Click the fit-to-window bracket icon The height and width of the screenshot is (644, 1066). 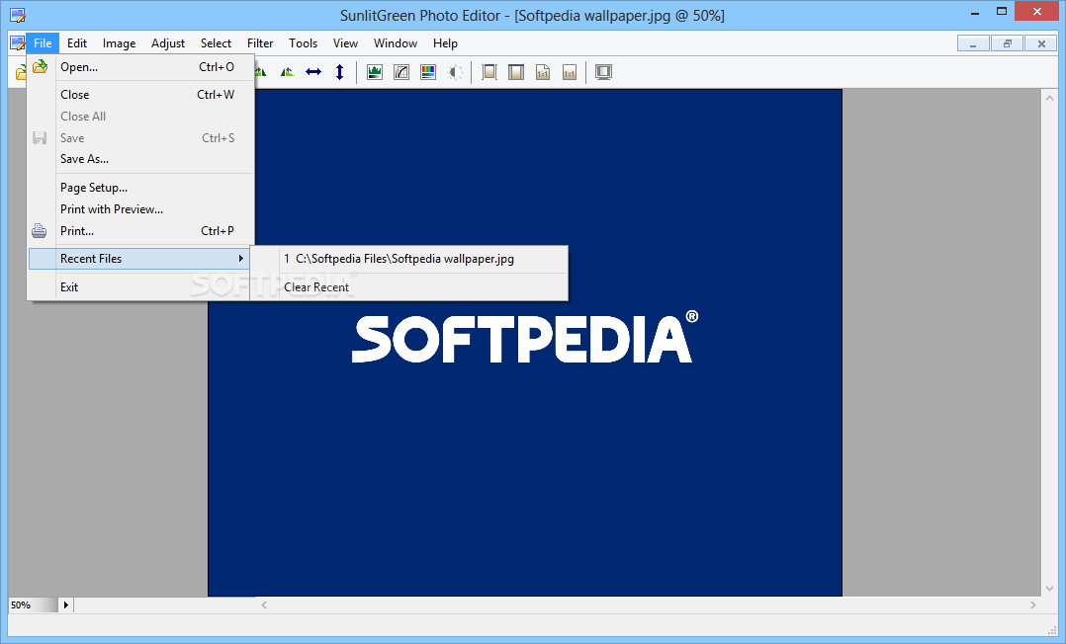point(489,71)
